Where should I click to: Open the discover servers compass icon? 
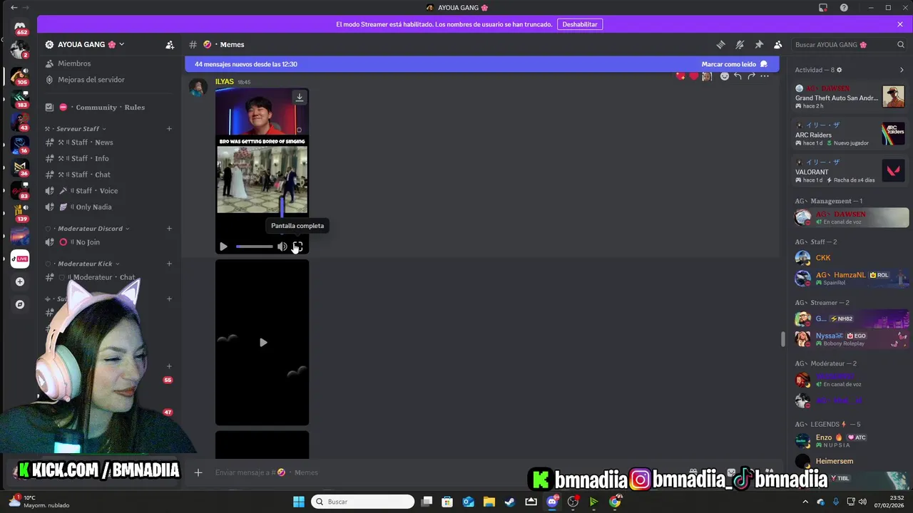tap(20, 304)
